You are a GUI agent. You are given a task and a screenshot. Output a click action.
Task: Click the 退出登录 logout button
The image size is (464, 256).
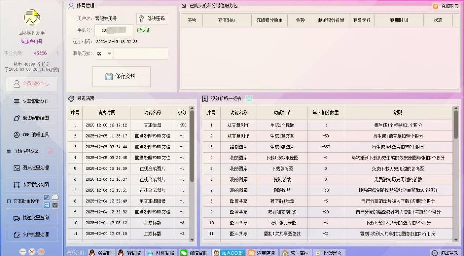pyautogui.click(x=445, y=253)
